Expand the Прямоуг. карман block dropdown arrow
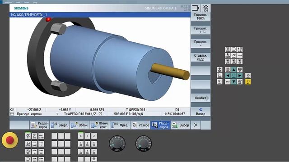289x162 pixels. [57, 114]
